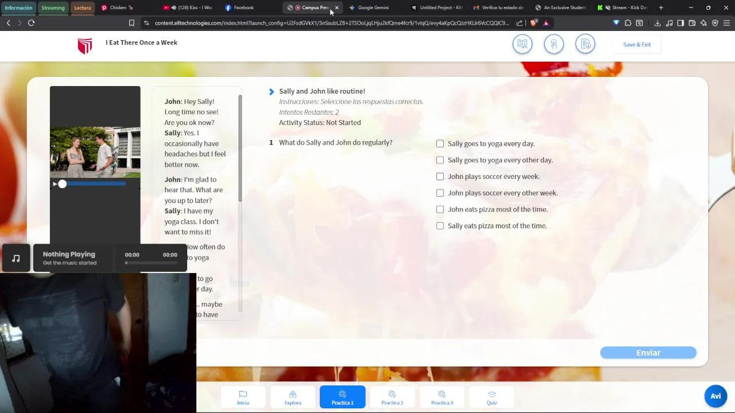Image resolution: width=735 pixels, height=413 pixels.
Task: Check 'John plays soccer every other week.'
Action: coord(440,193)
